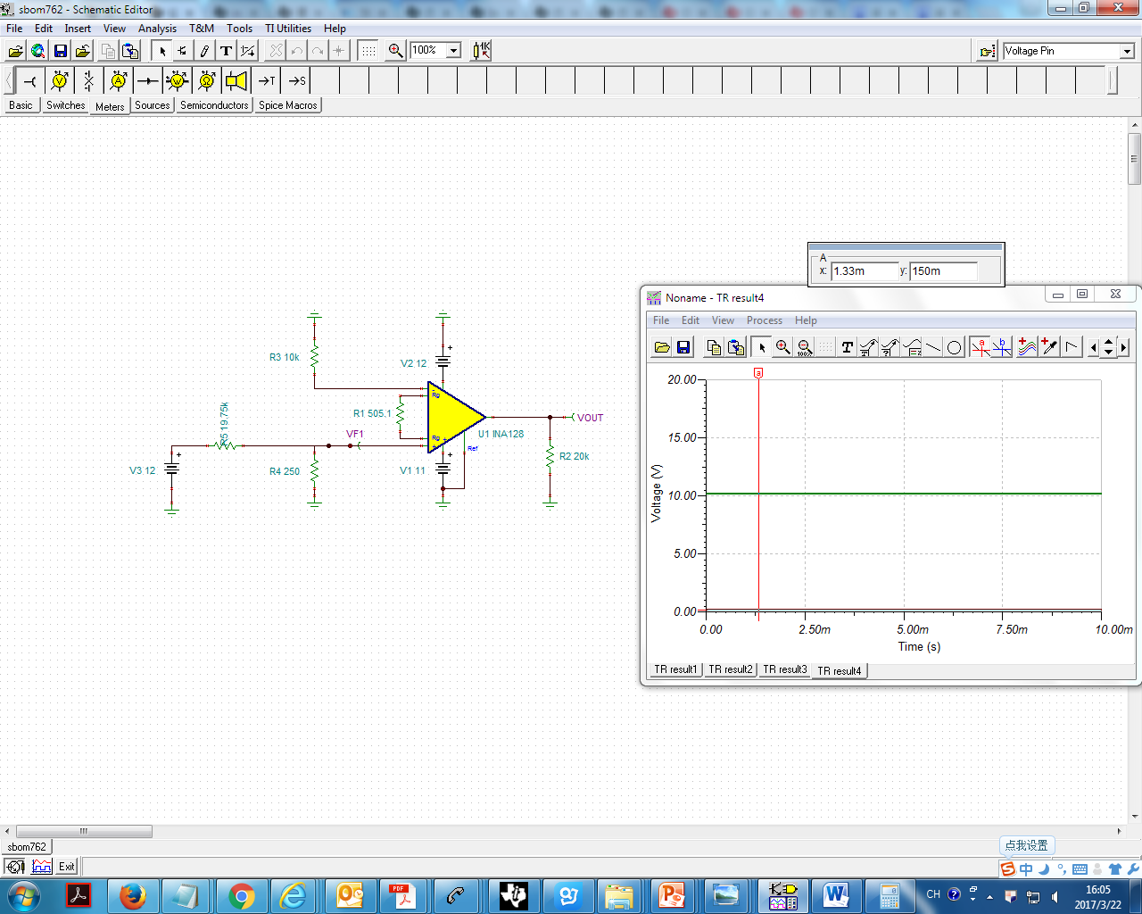The image size is (1142, 914).
Task: Draw a circle in the graph window
Action: pyautogui.click(x=954, y=347)
